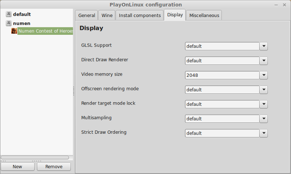Click the Offscreen rendering mode value field
291x174 pixels.
click(x=222, y=90)
